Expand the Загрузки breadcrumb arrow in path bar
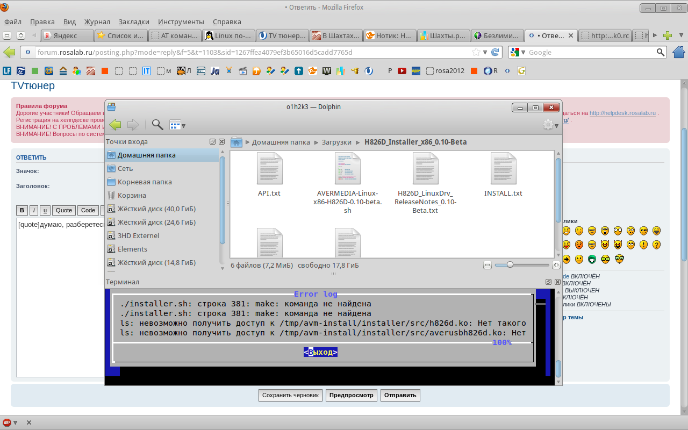Screen dimensions: 688x430 point(357,142)
